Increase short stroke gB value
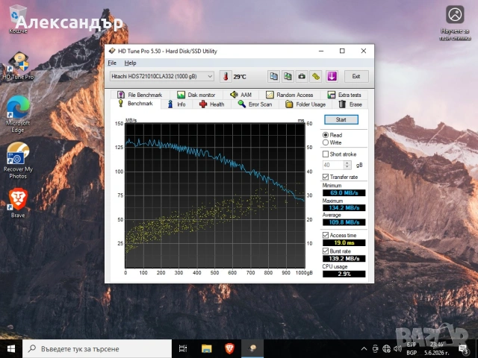 point(347,163)
